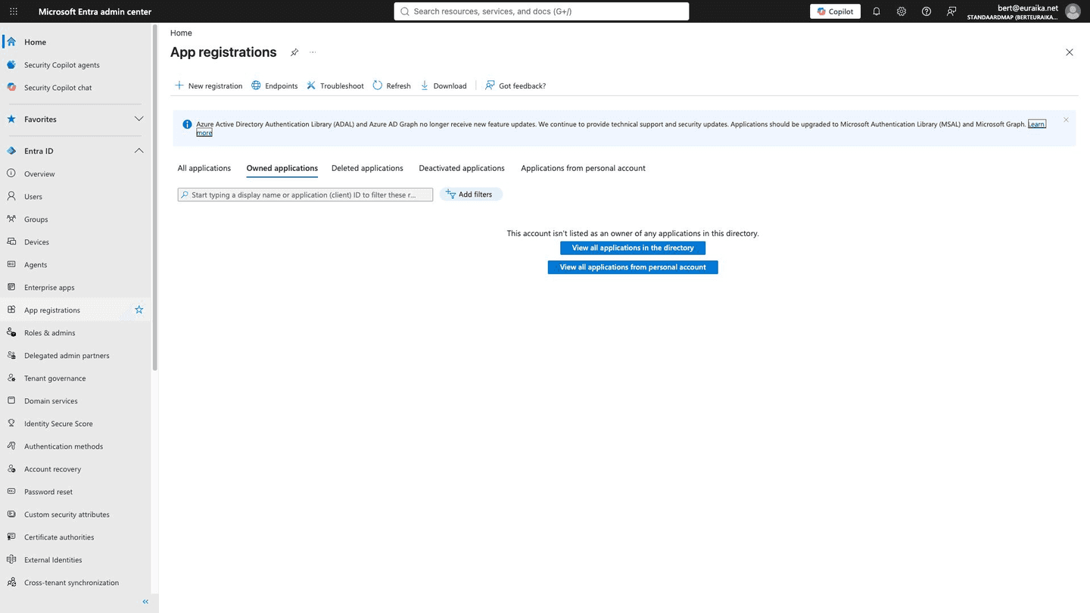Image resolution: width=1090 pixels, height=613 pixels.
Task: Dismiss the ADAL information banner
Action: coord(1066,120)
